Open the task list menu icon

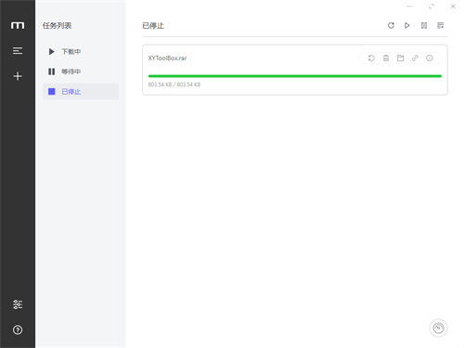pyautogui.click(x=18, y=51)
